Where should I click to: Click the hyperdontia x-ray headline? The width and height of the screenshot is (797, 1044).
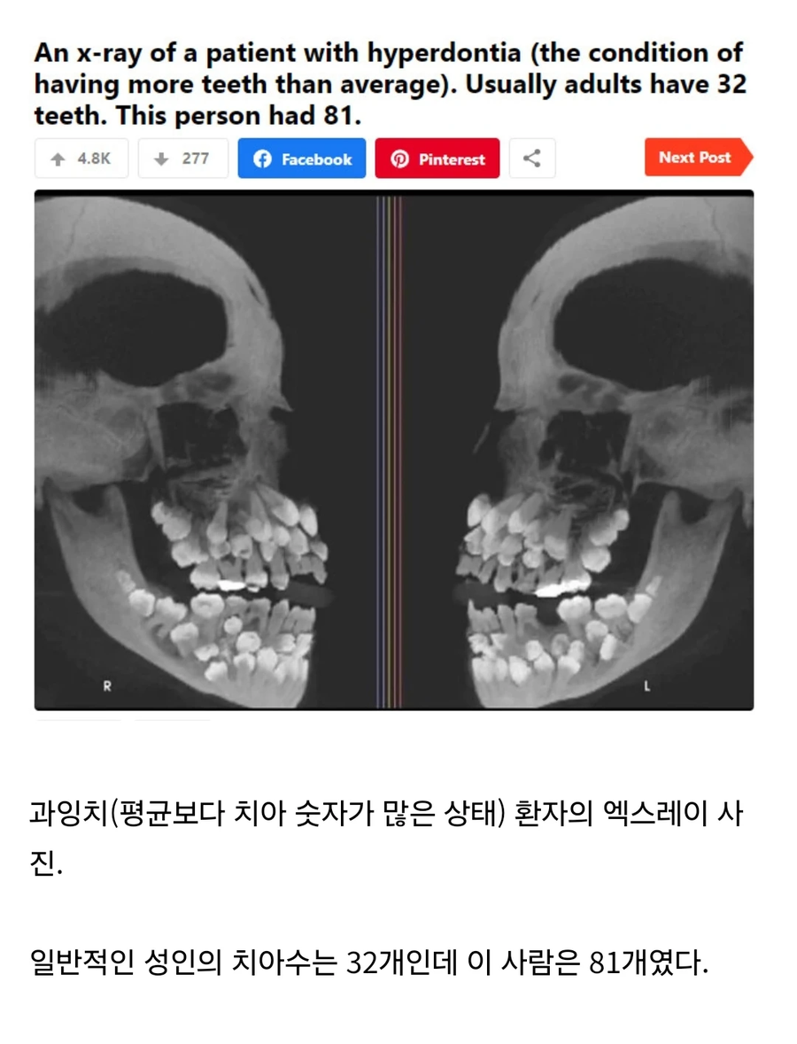tap(391, 84)
